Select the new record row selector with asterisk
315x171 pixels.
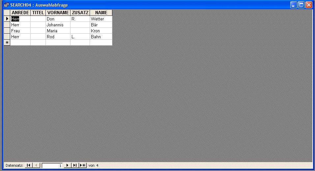coord(7,43)
